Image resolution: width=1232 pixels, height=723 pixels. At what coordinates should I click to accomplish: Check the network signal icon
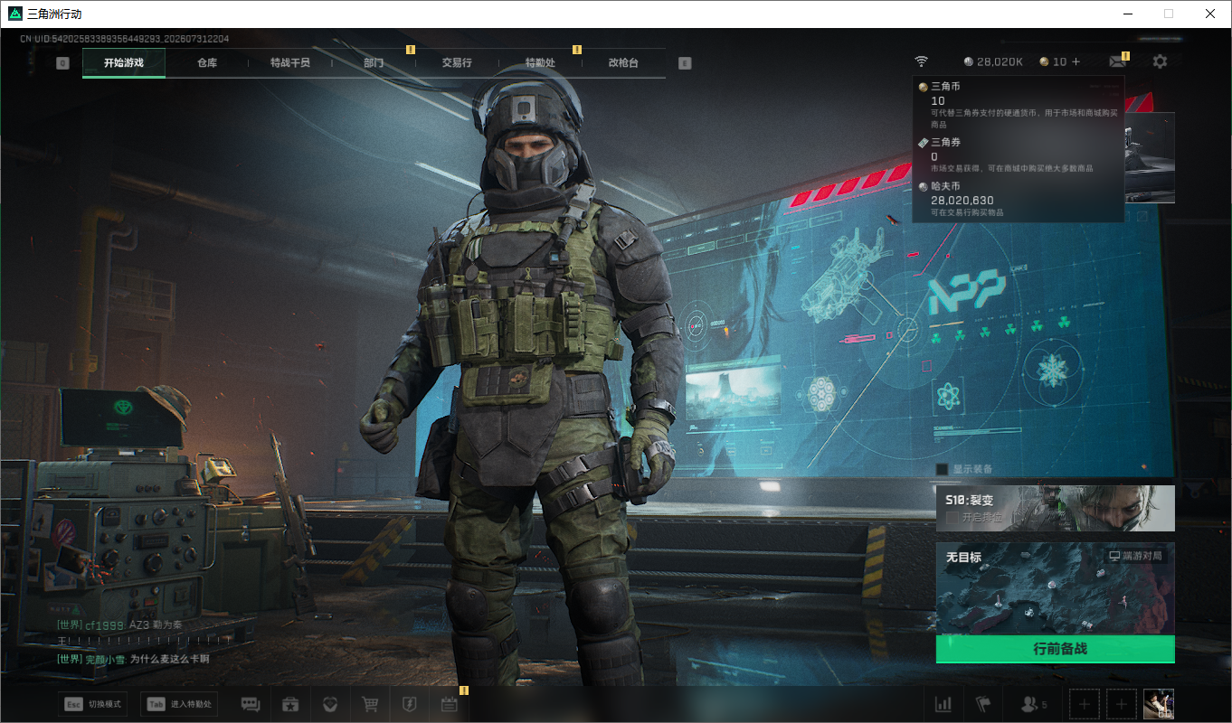921,61
